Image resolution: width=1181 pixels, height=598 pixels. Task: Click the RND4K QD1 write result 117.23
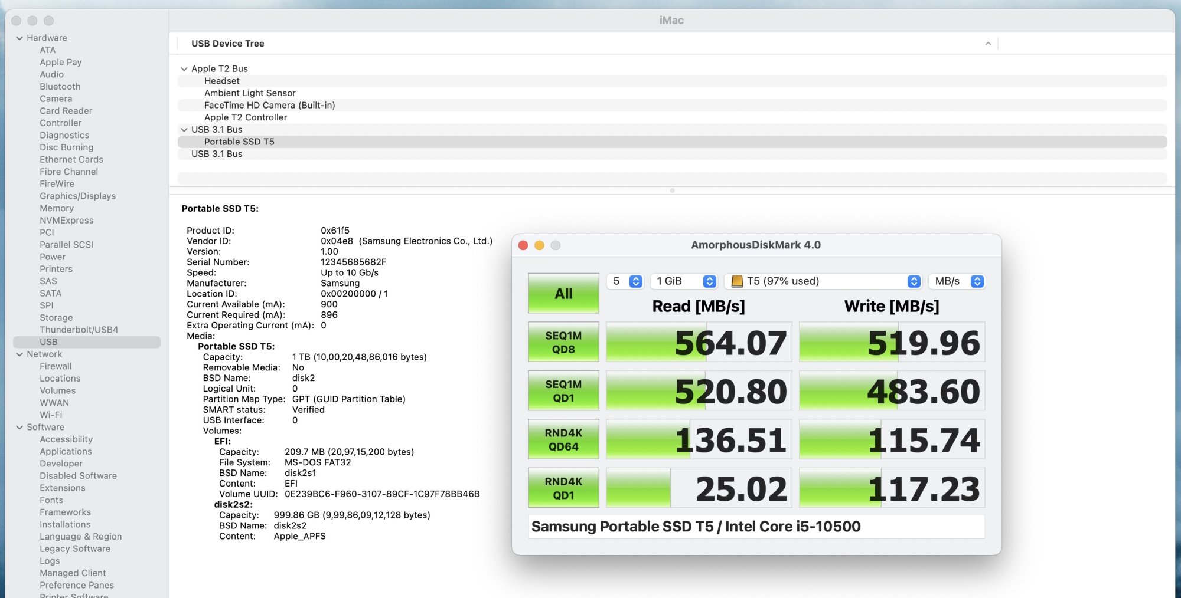pyautogui.click(x=892, y=488)
